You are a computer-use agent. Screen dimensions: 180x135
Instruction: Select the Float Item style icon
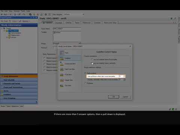pyautogui.click(x=62, y=75)
